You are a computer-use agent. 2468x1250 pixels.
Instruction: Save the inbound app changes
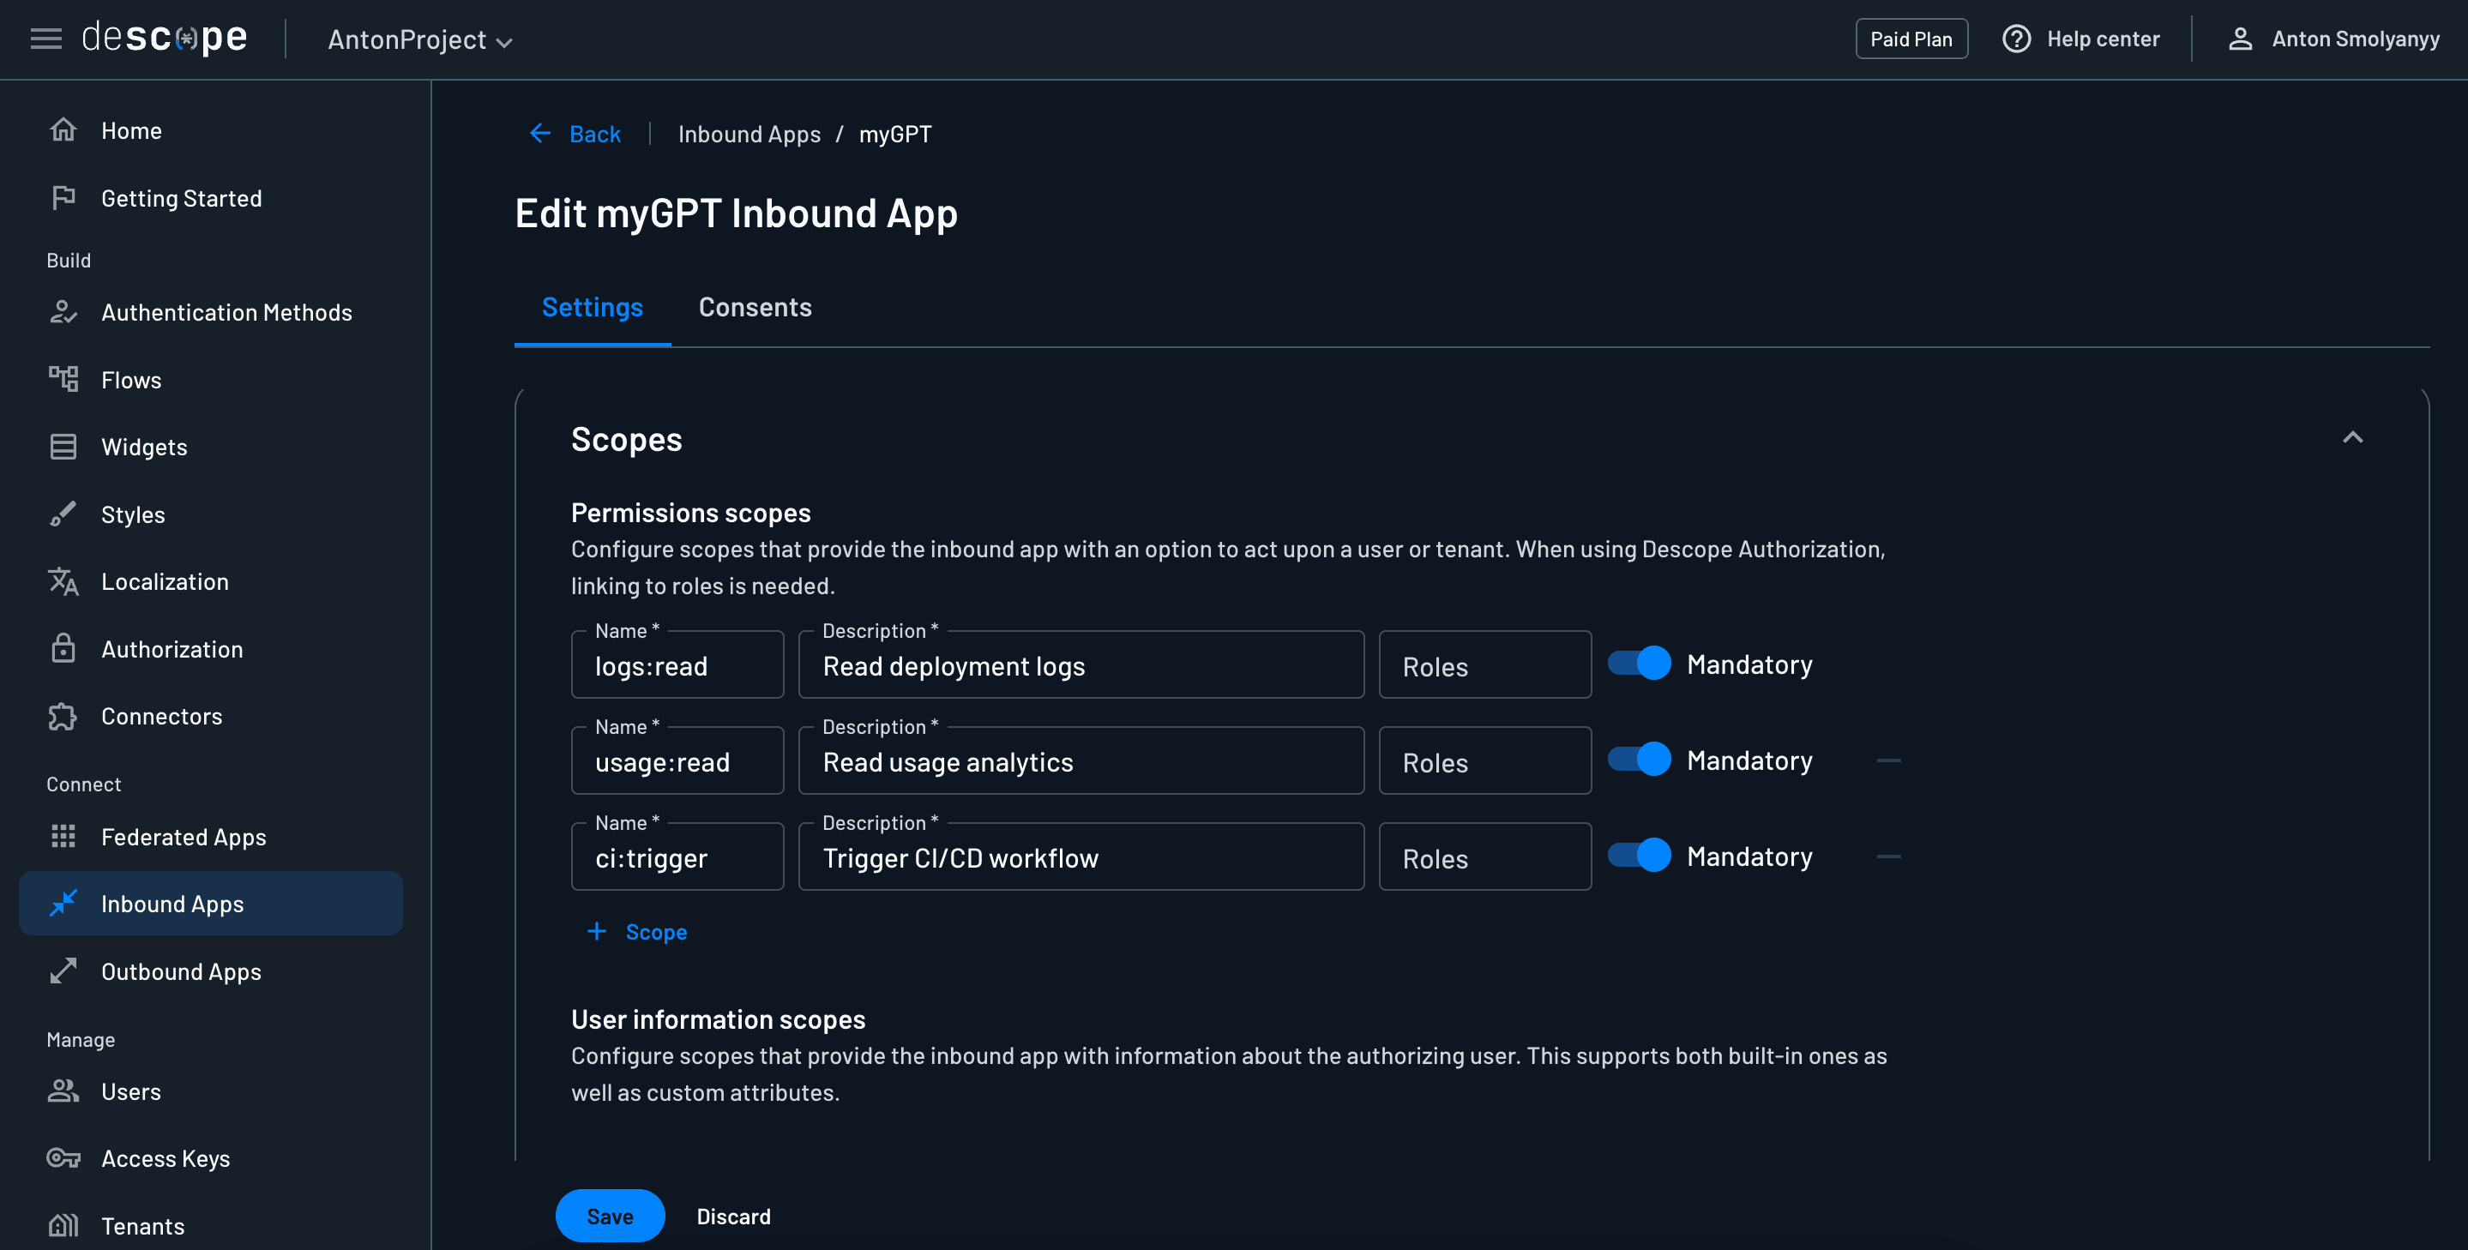click(610, 1216)
